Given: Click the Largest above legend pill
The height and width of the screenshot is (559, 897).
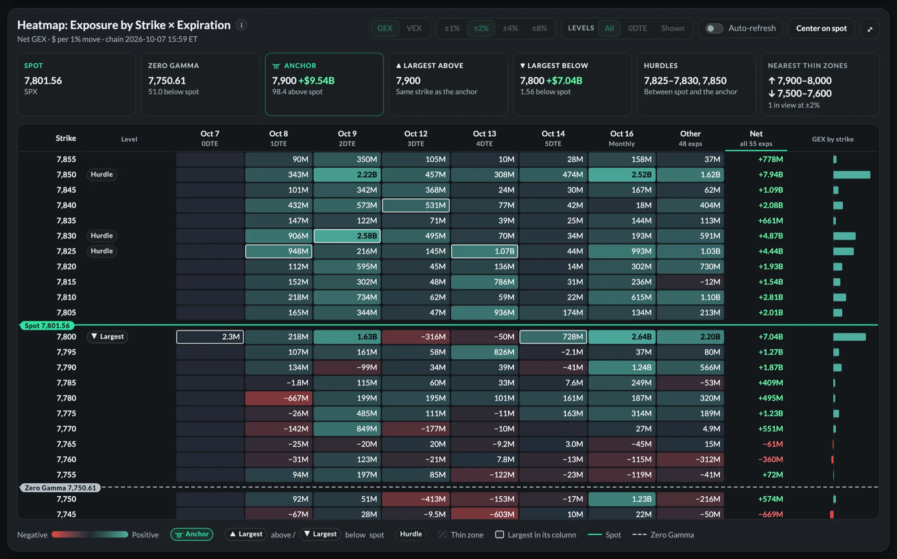Looking at the screenshot, I should [246, 534].
